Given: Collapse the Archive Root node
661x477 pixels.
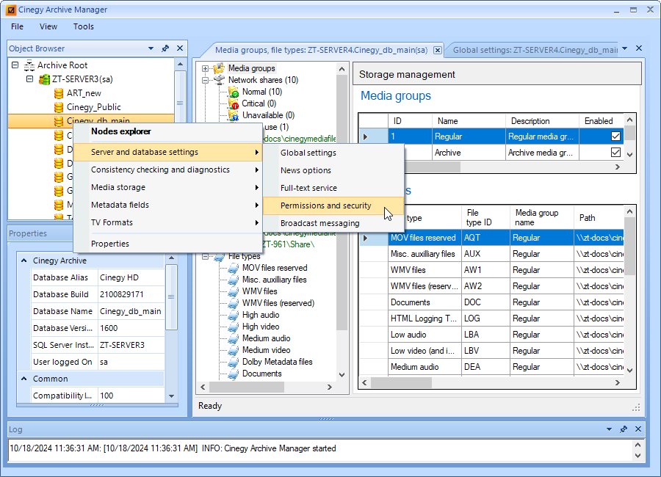Looking at the screenshot, I should 15,65.
